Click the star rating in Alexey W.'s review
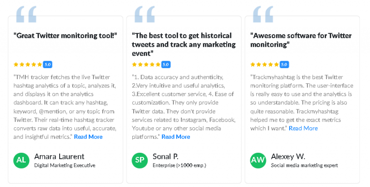370x187 pixels. click(265, 64)
